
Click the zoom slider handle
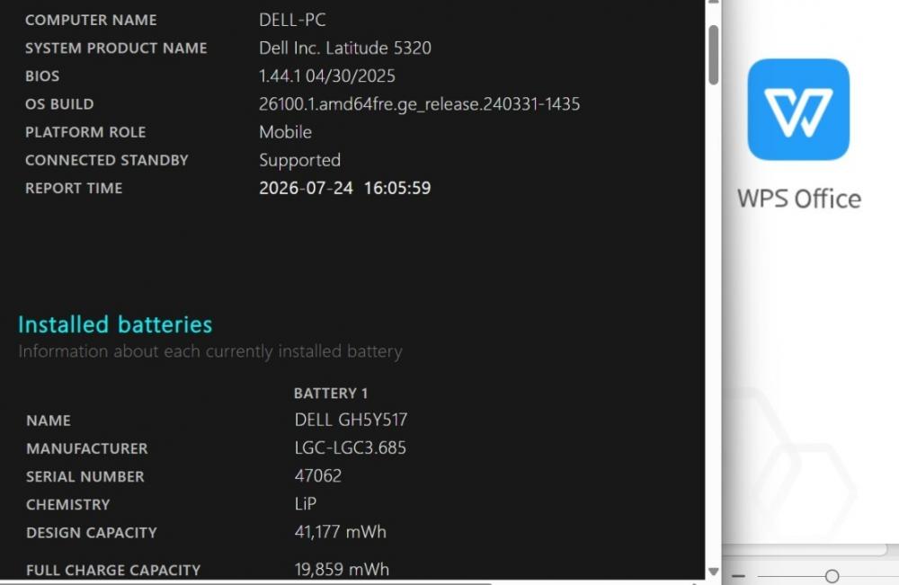click(x=832, y=576)
